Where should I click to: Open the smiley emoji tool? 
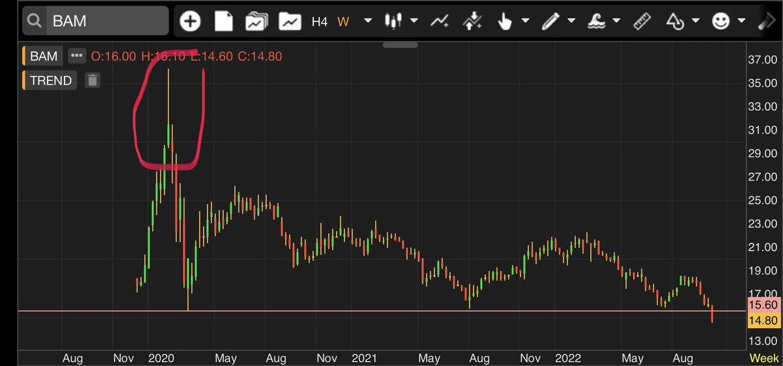(x=720, y=22)
